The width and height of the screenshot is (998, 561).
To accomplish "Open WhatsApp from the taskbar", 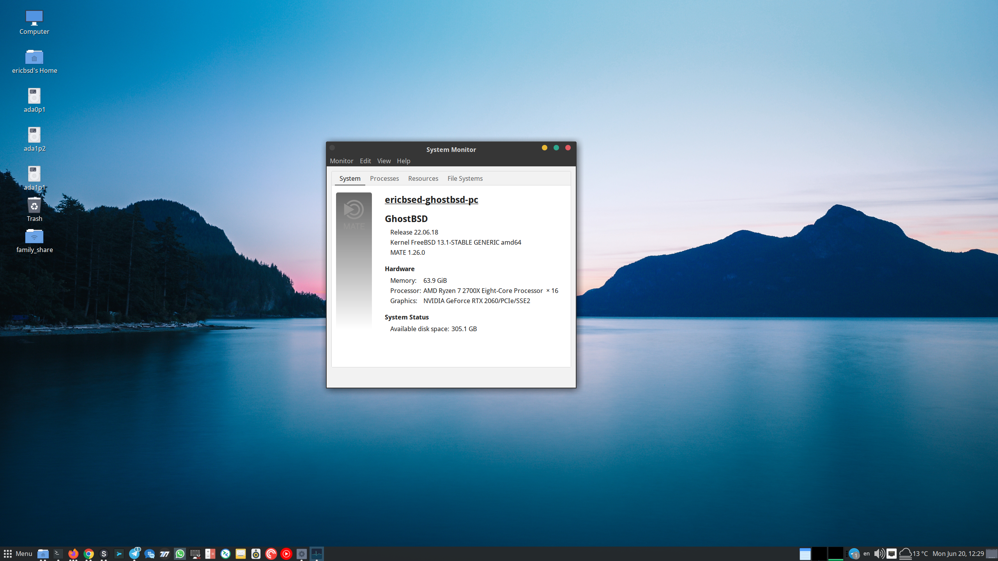I will [180, 554].
